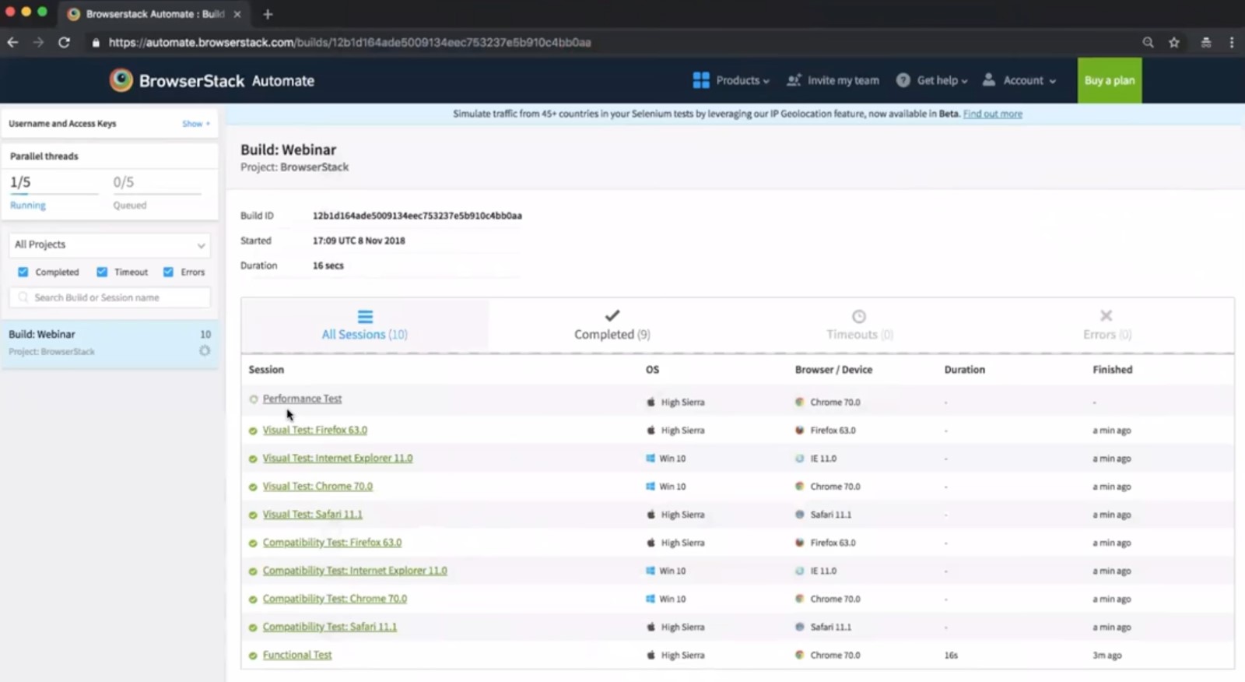The height and width of the screenshot is (682, 1245).
Task: Click the Invite my team icon
Action: point(794,80)
